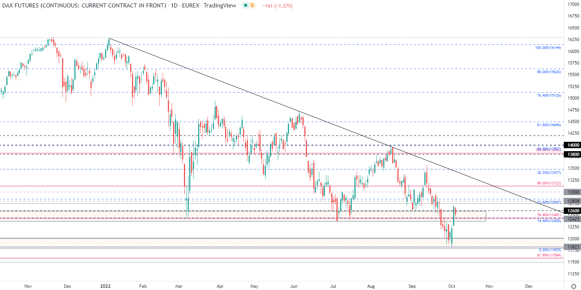Click the orange D delayed-data badge
The width and height of the screenshot is (581, 290).
pyautogui.click(x=252, y=6)
